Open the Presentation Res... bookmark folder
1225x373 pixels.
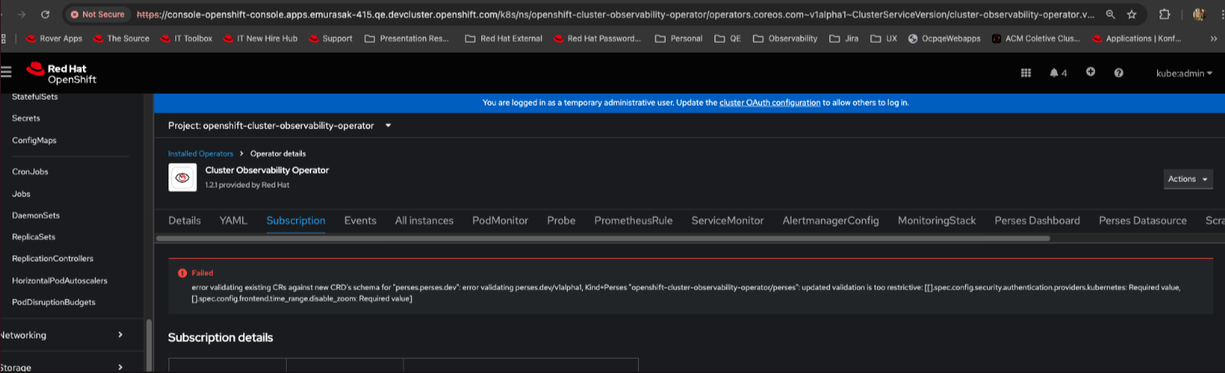407,39
